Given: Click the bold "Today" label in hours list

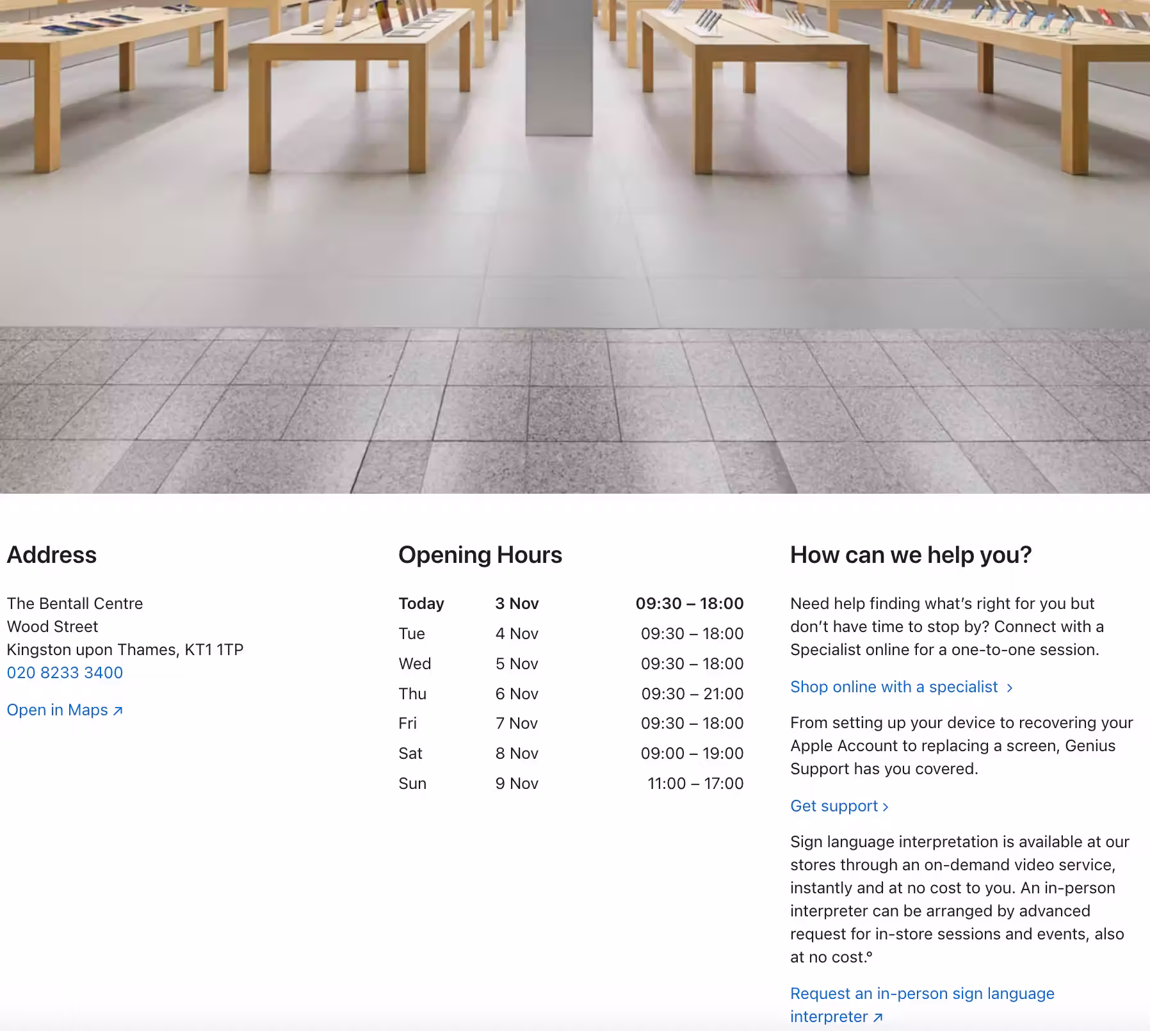Looking at the screenshot, I should click(x=421, y=603).
